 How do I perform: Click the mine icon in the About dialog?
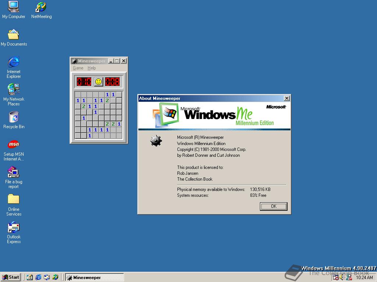click(156, 141)
